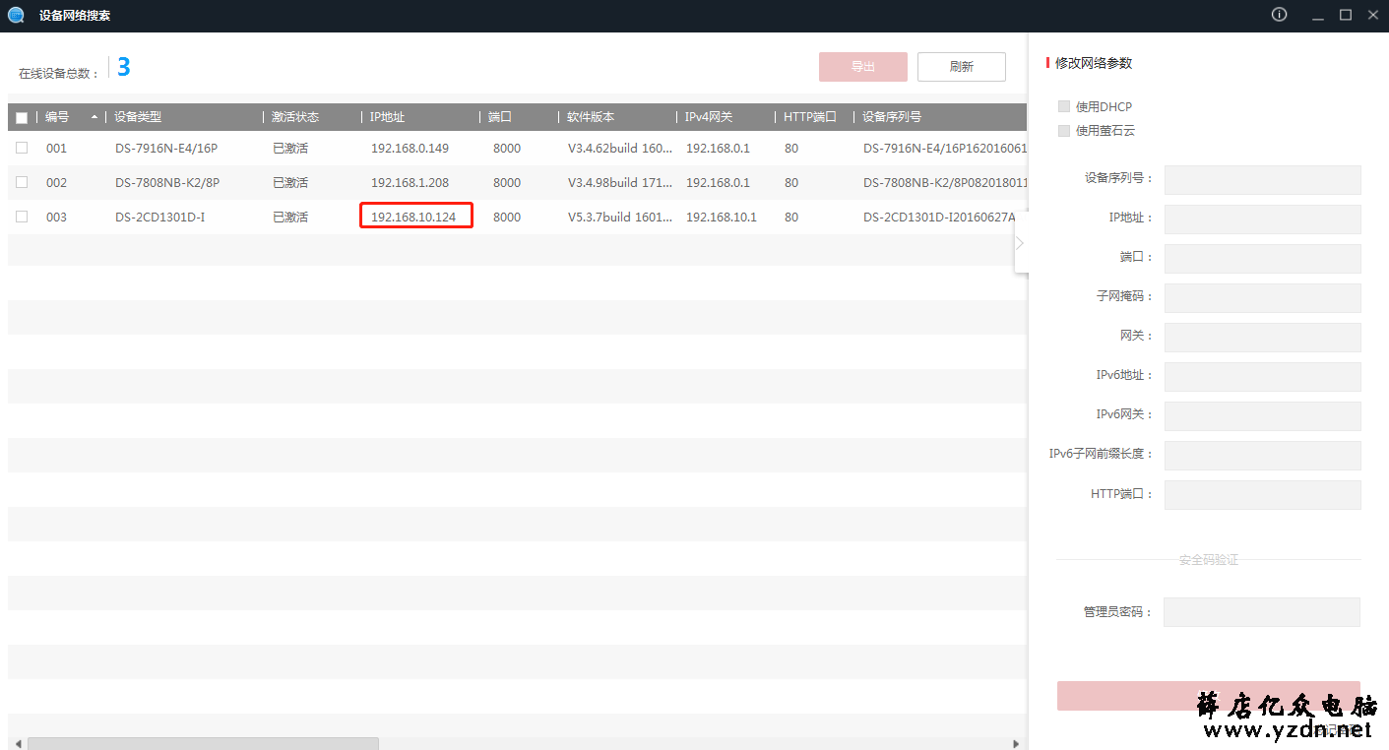Click the IP地址 column header

click(387, 117)
